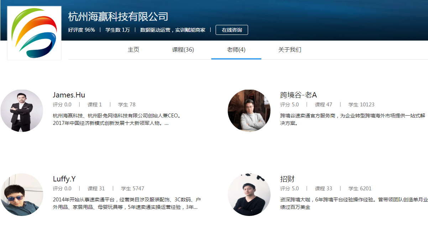This screenshot has height=243, width=428.
Task: Click James.Hu's 学生 78 count
Action: [127, 105]
